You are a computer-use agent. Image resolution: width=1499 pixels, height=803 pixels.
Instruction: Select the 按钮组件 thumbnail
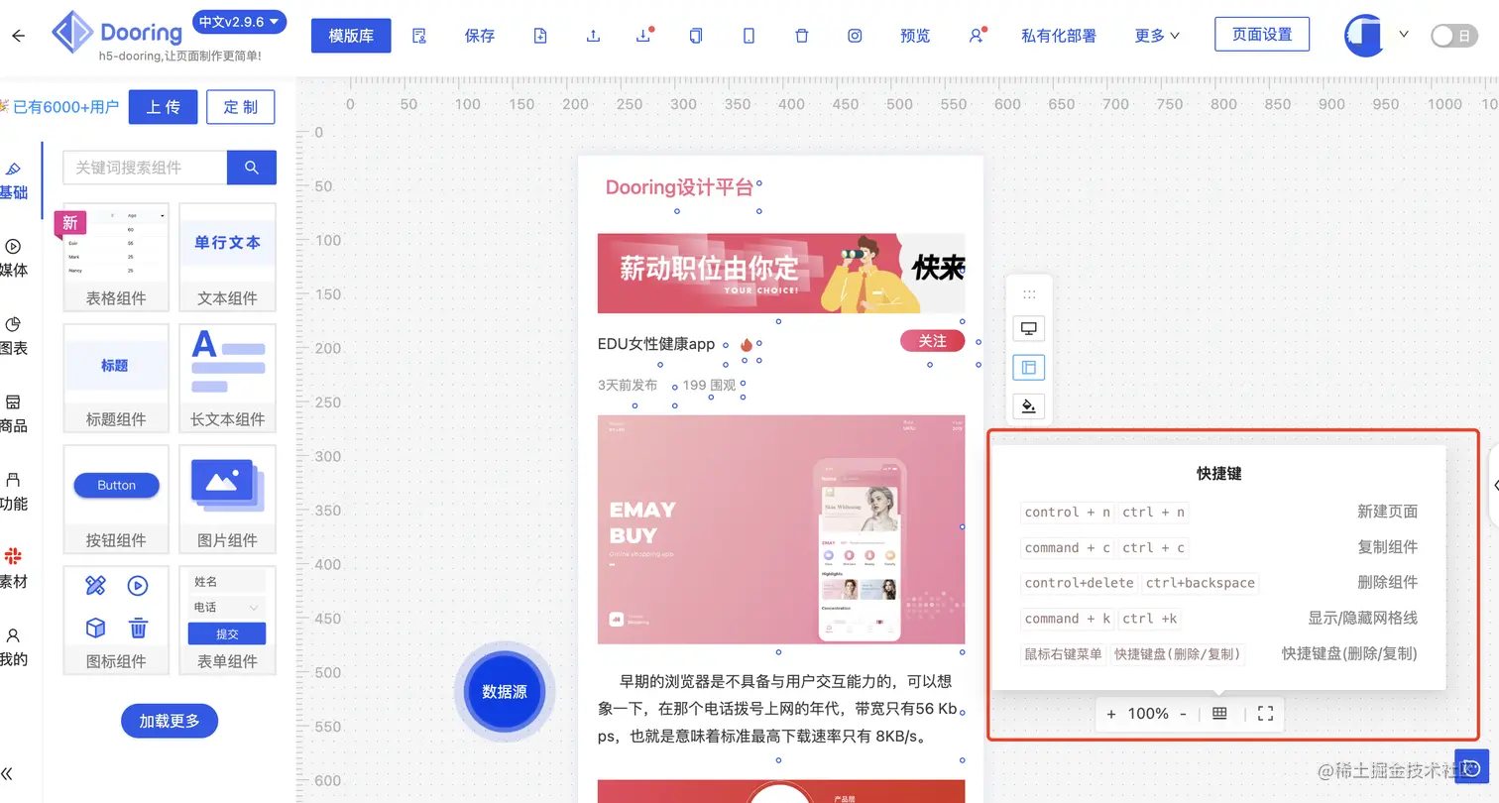click(116, 499)
